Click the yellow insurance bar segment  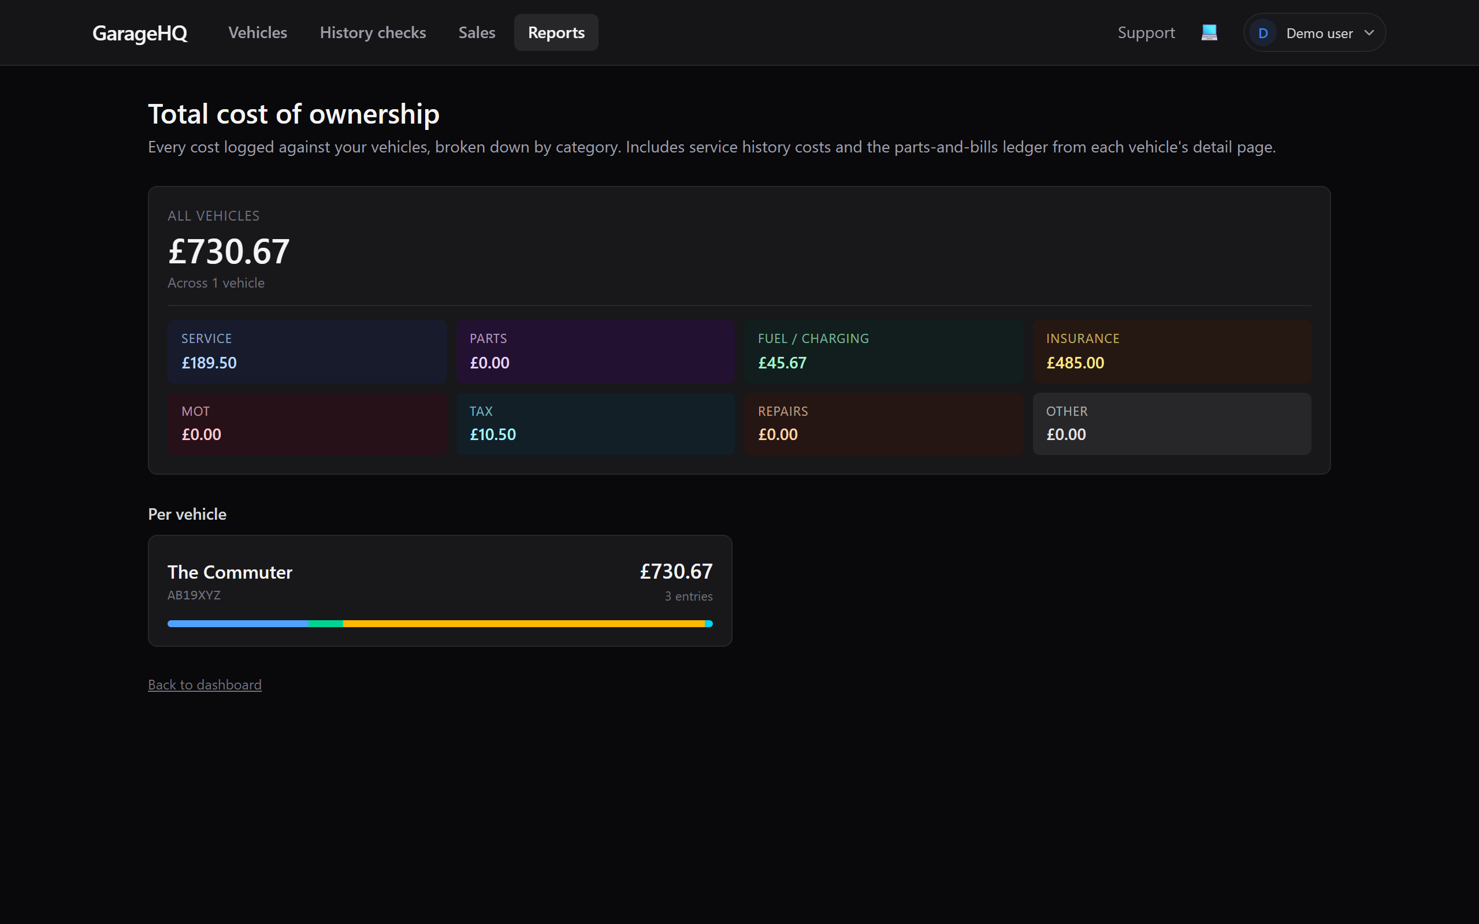tap(524, 623)
